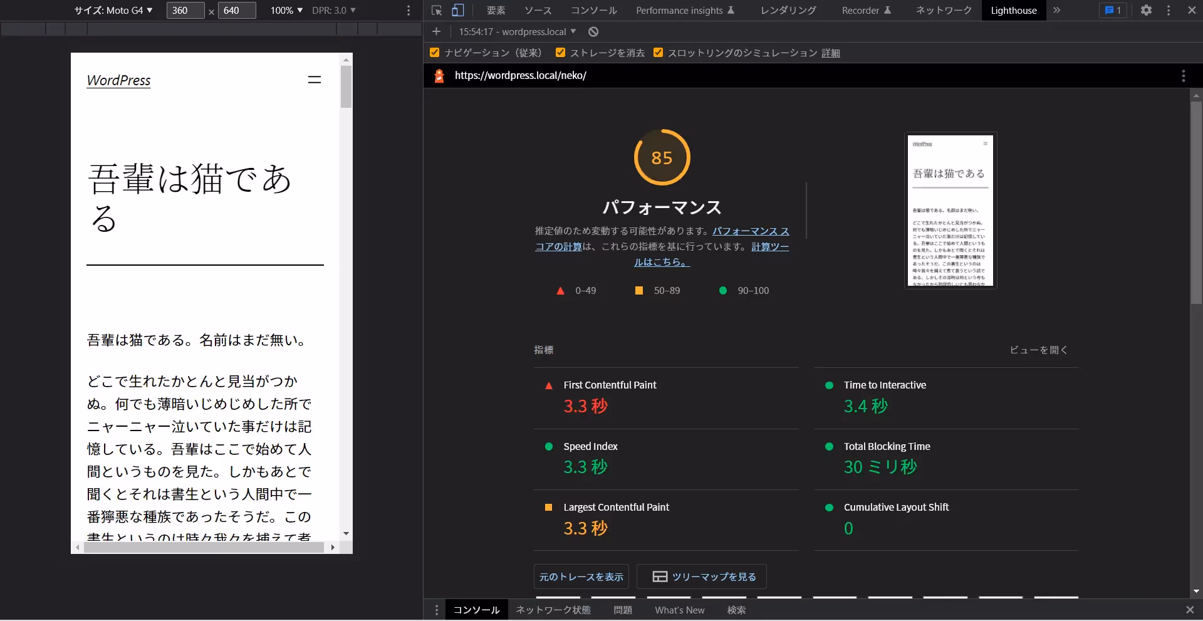Viewport: 1203px width, 621px height.
Task: Disable スロットリングのシミュレーション checkbox
Action: coord(659,53)
